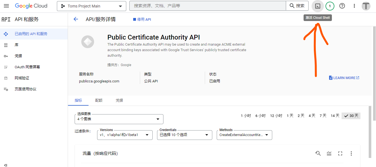This screenshot has width=376, height=167.
Task: Click the API icon beside 'API 和服务'
Action: pos(6,19)
